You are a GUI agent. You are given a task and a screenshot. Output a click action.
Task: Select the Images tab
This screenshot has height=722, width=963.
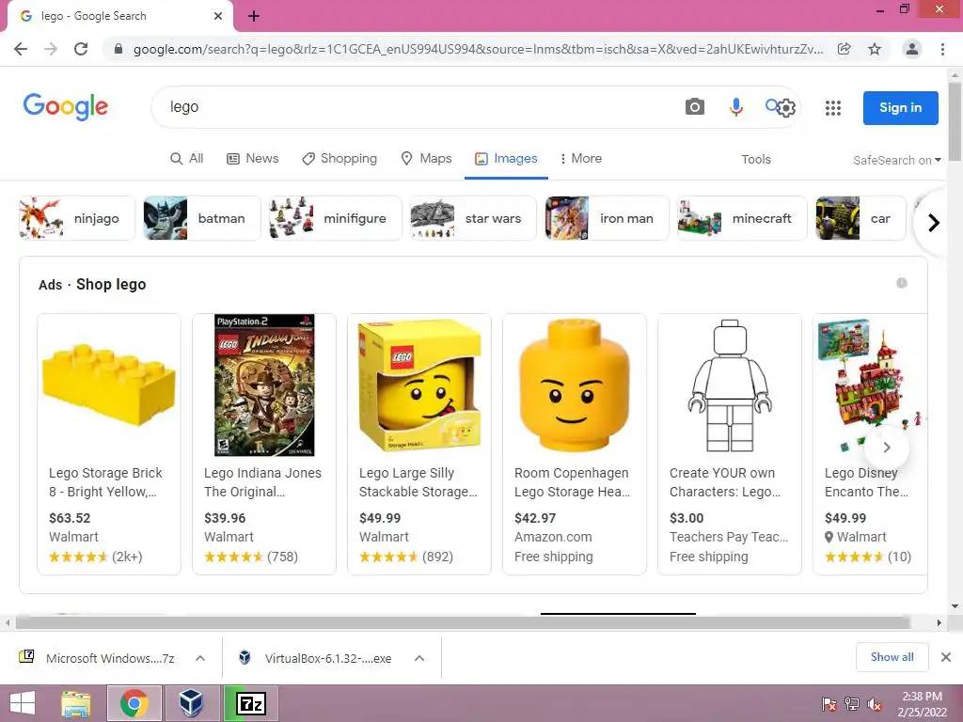point(506,158)
